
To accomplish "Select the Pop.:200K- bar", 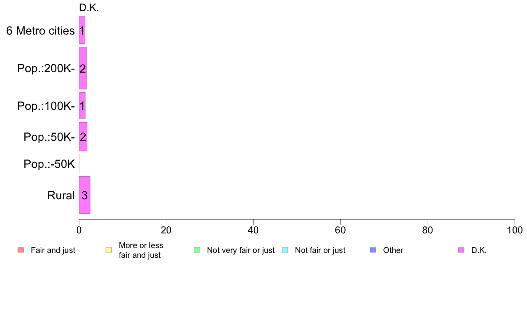I will pyautogui.click(x=83, y=68).
